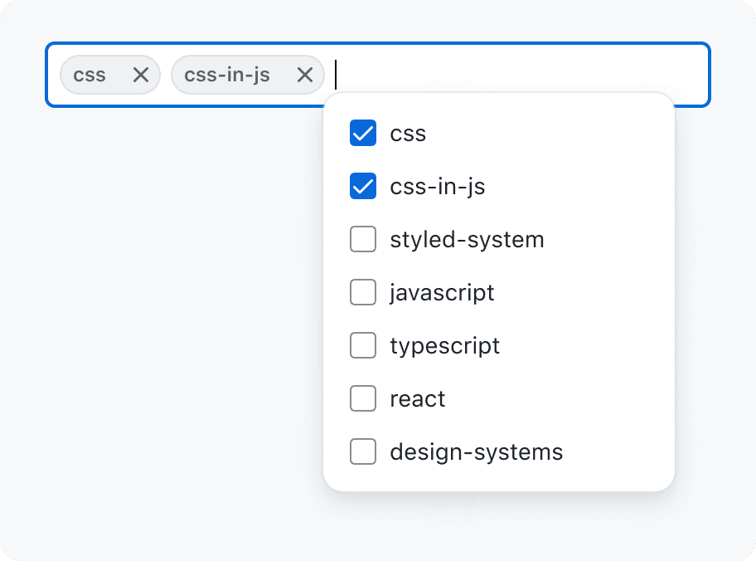The image size is (756, 561).
Task: Uncheck the css checkbox in the list
Action: click(x=363, y=134)
